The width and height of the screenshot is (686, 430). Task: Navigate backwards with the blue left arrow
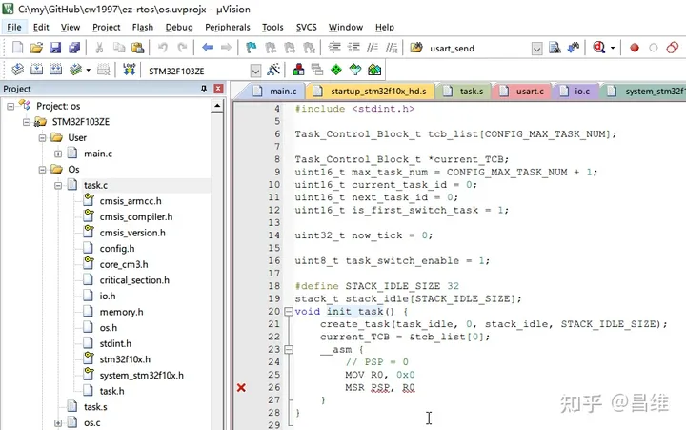[208, 48]
